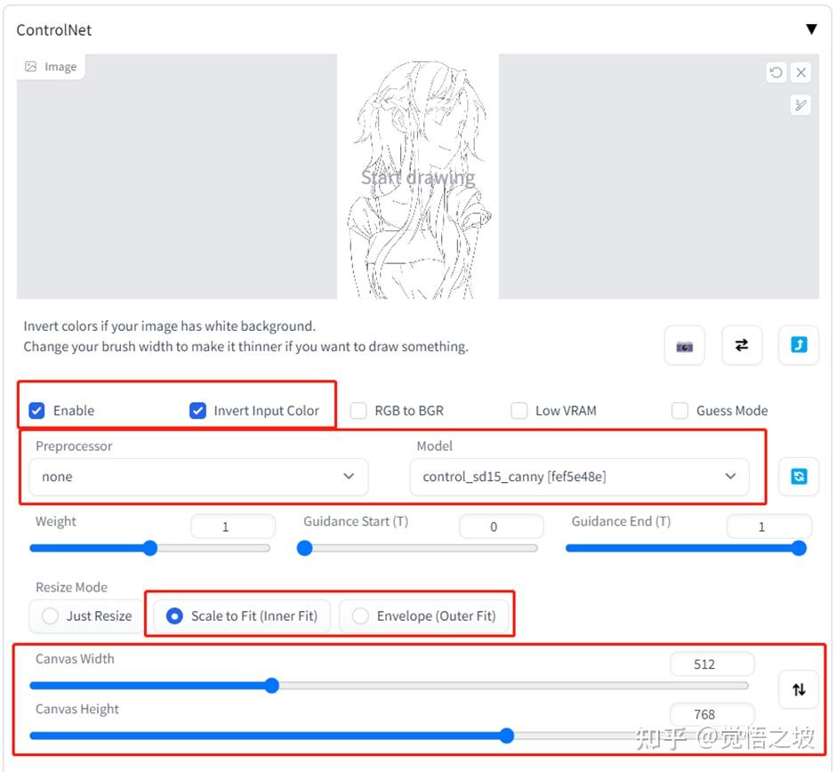Turn on Guess Mode
836x772 pixels.
[679, 410]
